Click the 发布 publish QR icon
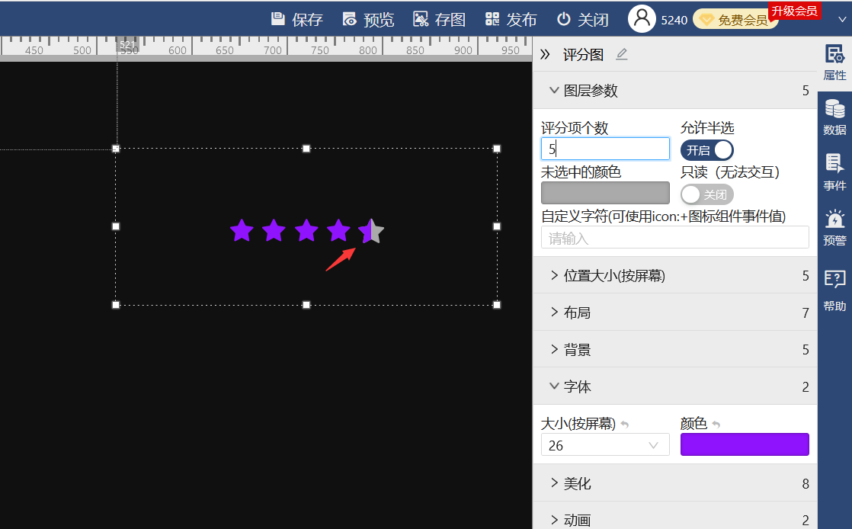The width and height of the screenshot is (852, 529). click(492, 19)
